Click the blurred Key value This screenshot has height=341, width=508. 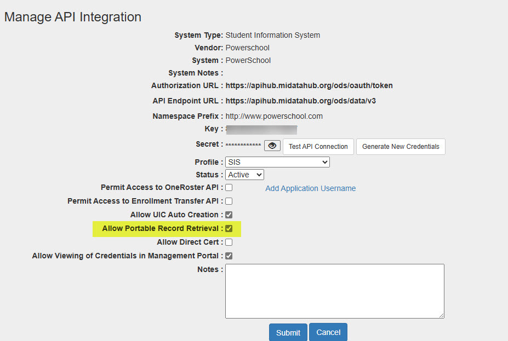click(261, 130)
